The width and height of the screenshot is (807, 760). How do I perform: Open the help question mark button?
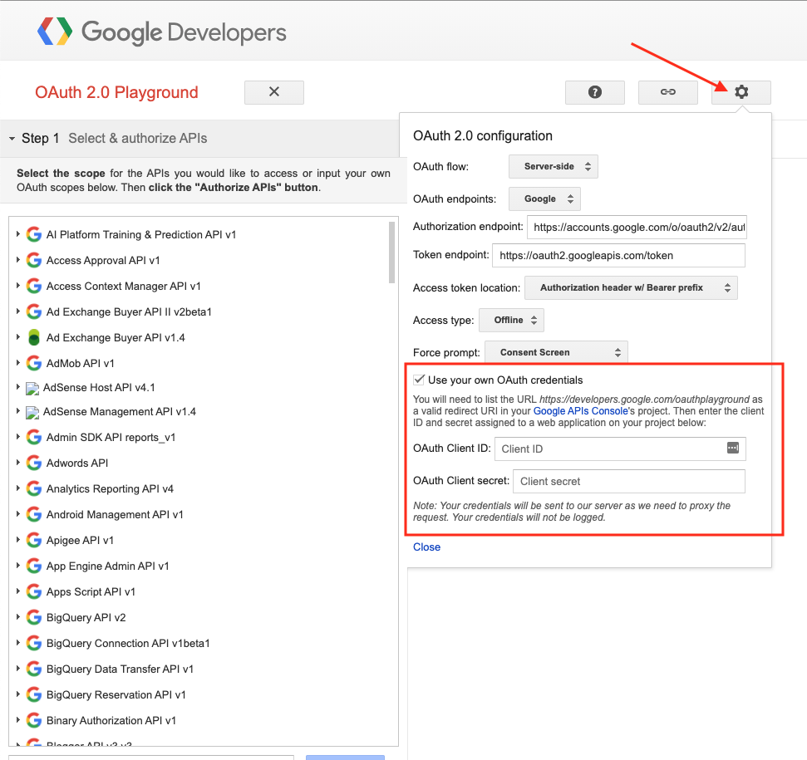[x=594, y=92]
